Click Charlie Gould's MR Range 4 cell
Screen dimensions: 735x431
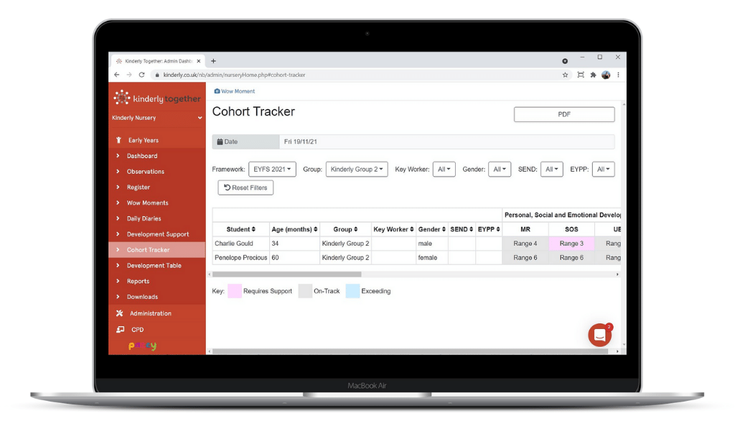525,244
